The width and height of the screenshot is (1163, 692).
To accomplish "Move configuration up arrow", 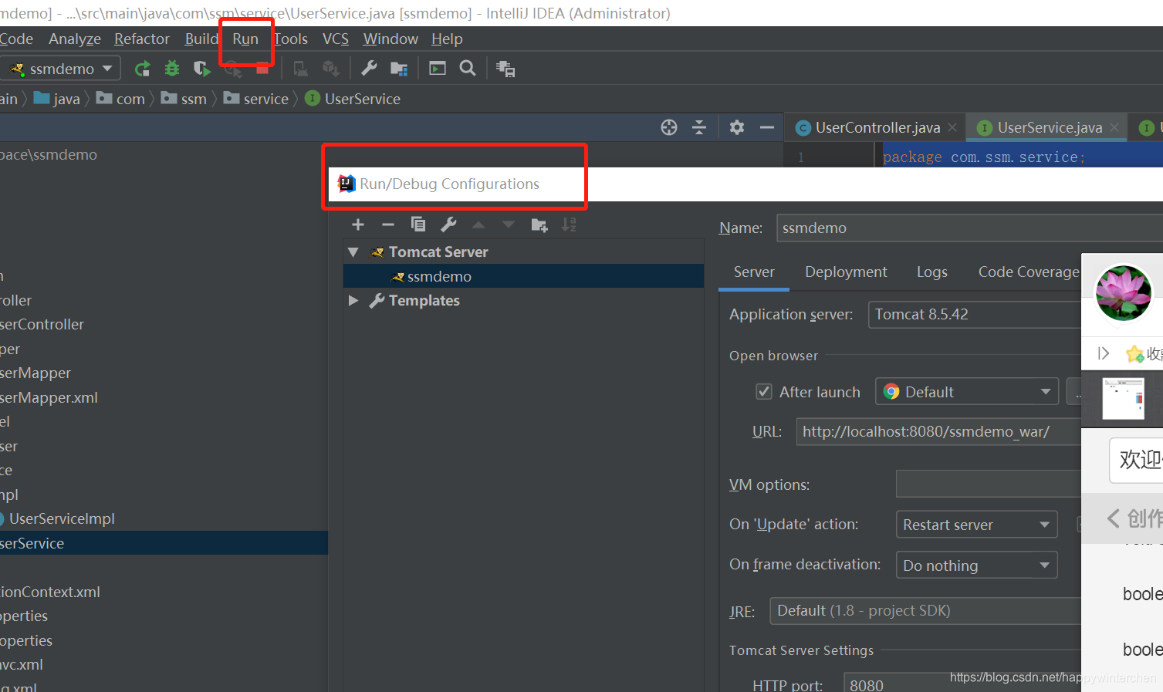I will tap(478, 224).
